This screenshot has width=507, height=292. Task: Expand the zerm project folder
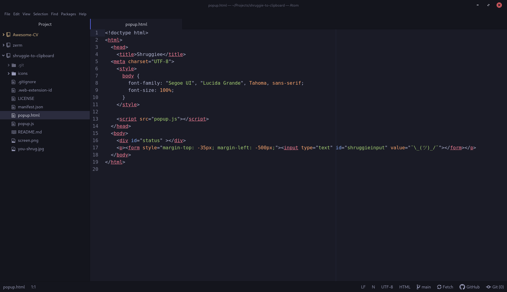[4, 45]
